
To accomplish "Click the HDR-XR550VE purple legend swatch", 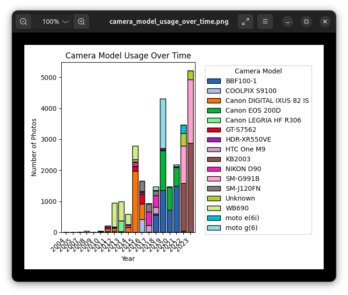I will (214, 140).
